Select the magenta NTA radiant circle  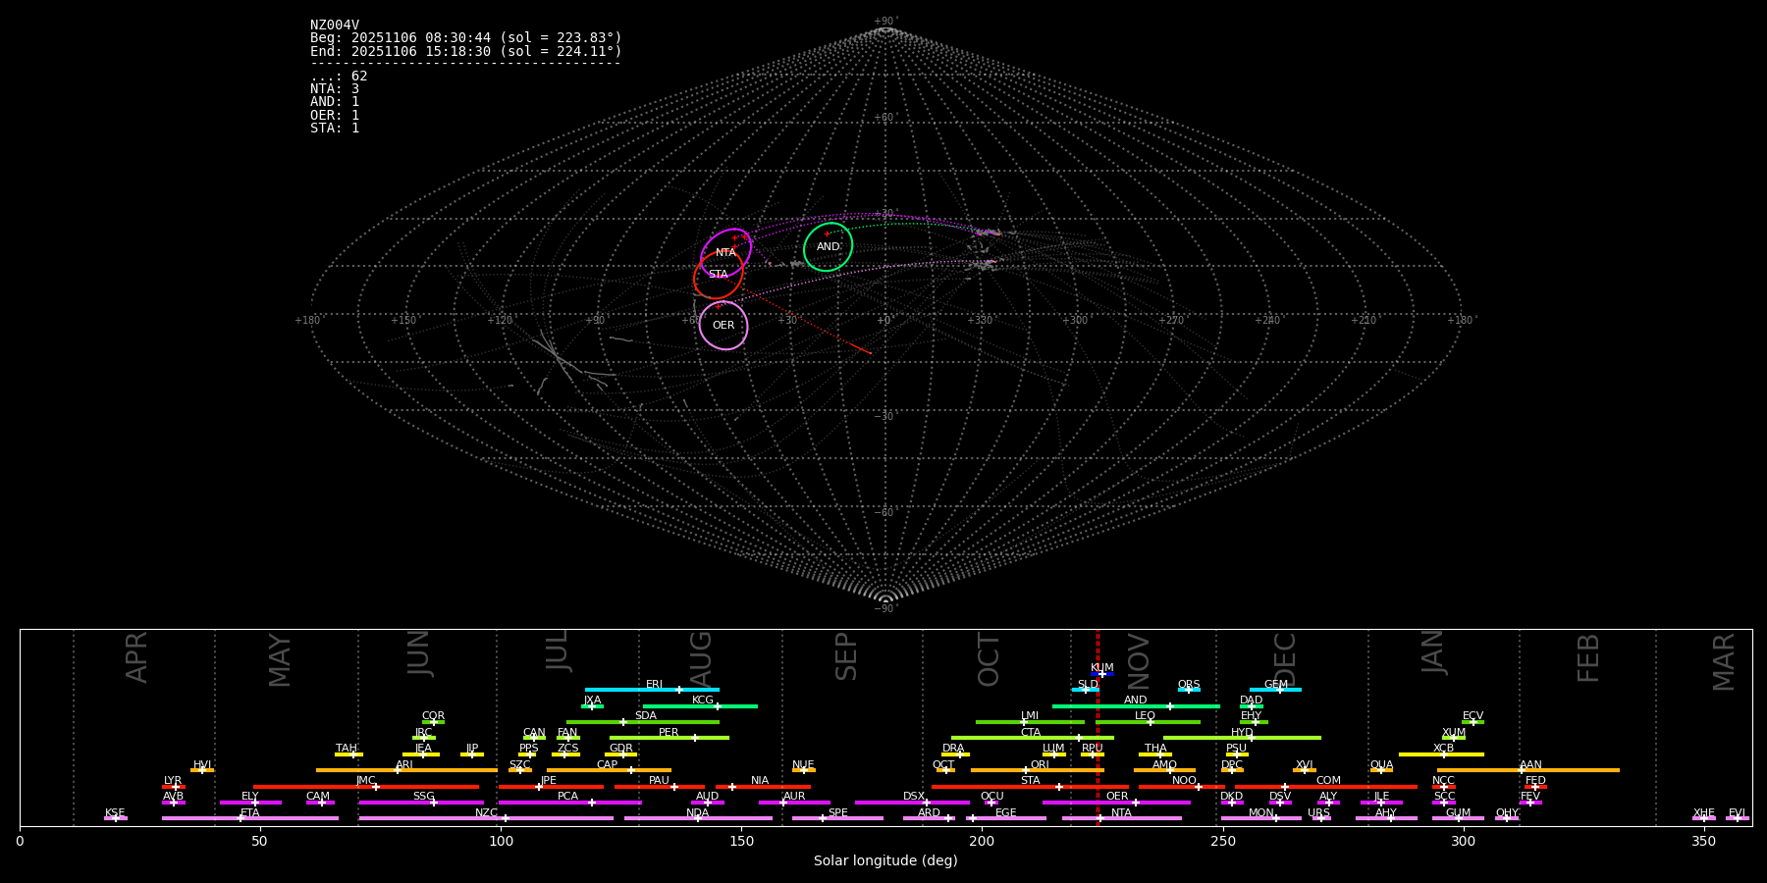[725, 253]
